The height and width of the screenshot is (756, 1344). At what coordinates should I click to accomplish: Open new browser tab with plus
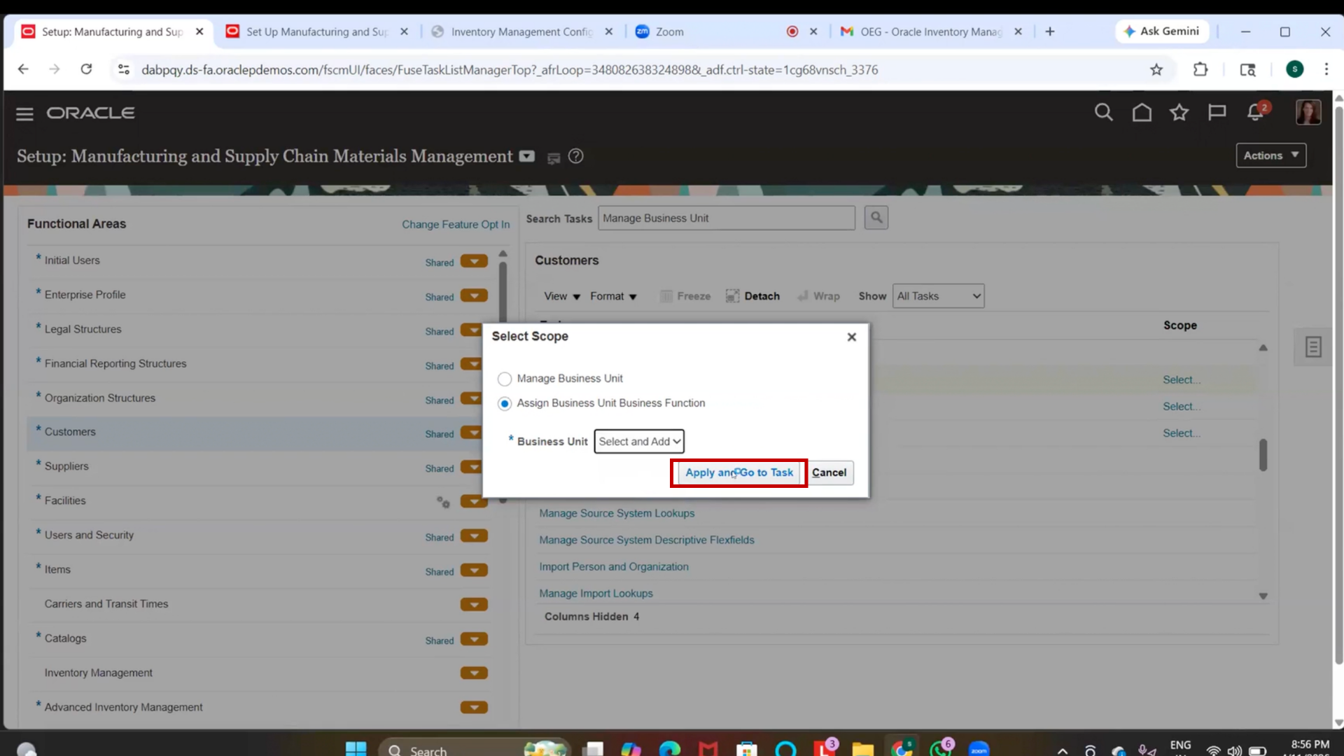pos(1049,31)
